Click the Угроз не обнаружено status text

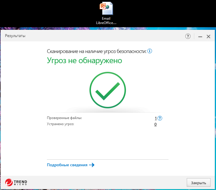tap(85, 61)
